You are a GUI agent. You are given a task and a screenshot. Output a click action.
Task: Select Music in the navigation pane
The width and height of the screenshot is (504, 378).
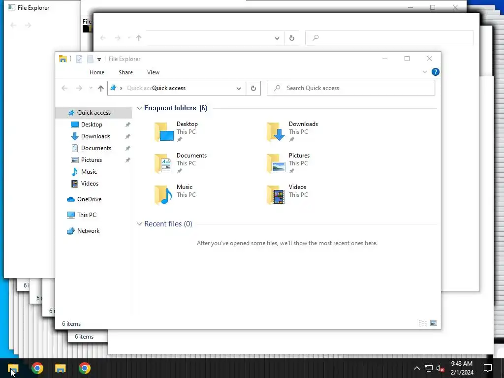[89, 172]
